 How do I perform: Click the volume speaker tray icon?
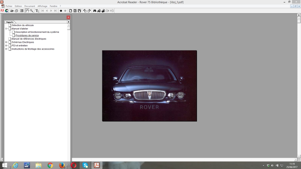[x=272, y=165]
